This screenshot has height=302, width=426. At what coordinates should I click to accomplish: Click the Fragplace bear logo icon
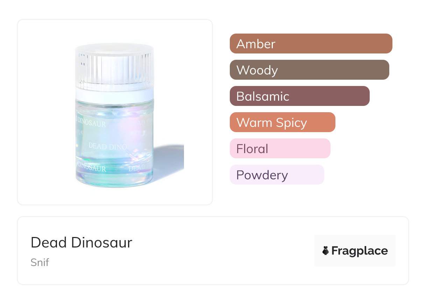326,251
